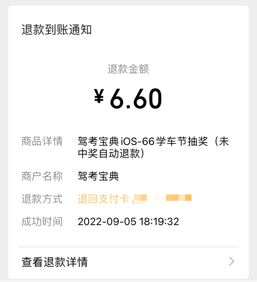
Task: Click the 退款金额 label
Action: click(x=128, y=69)
